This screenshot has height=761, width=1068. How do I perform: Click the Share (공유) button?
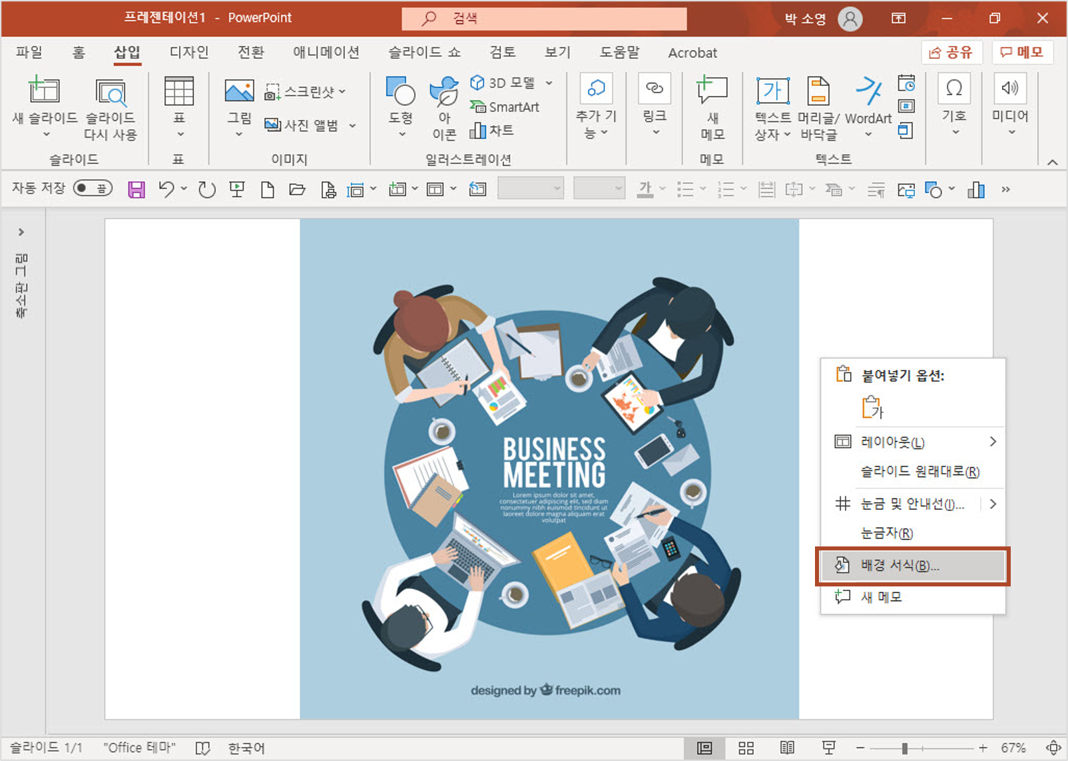coord(951,52)
